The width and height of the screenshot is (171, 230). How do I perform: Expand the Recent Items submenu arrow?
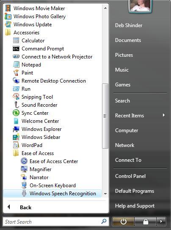coord(164,115)
